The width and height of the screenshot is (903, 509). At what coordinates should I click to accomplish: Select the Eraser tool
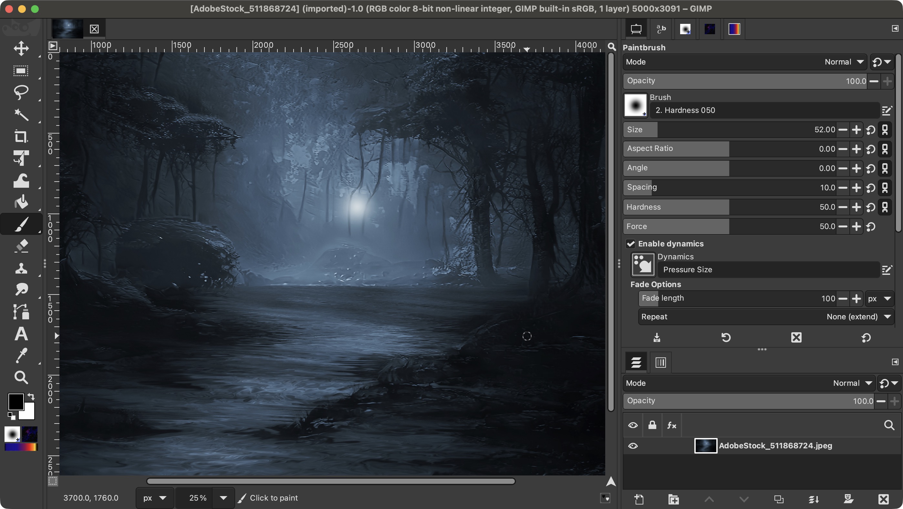pyautogui.click(x=21, y=246)
